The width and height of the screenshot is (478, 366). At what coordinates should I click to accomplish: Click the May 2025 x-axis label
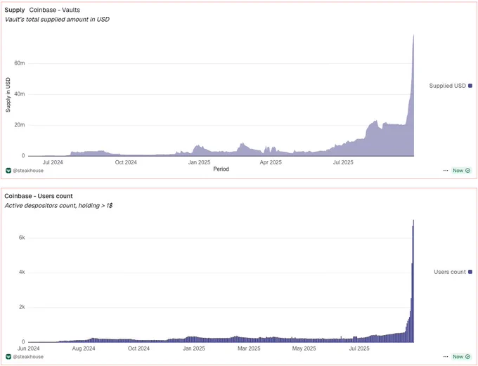[x=304, y=348]
